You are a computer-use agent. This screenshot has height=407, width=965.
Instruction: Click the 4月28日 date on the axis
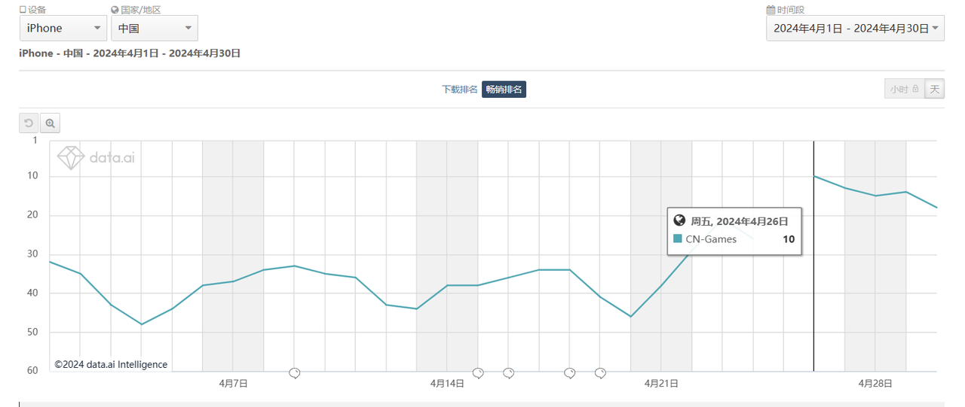tap(875, 384)
